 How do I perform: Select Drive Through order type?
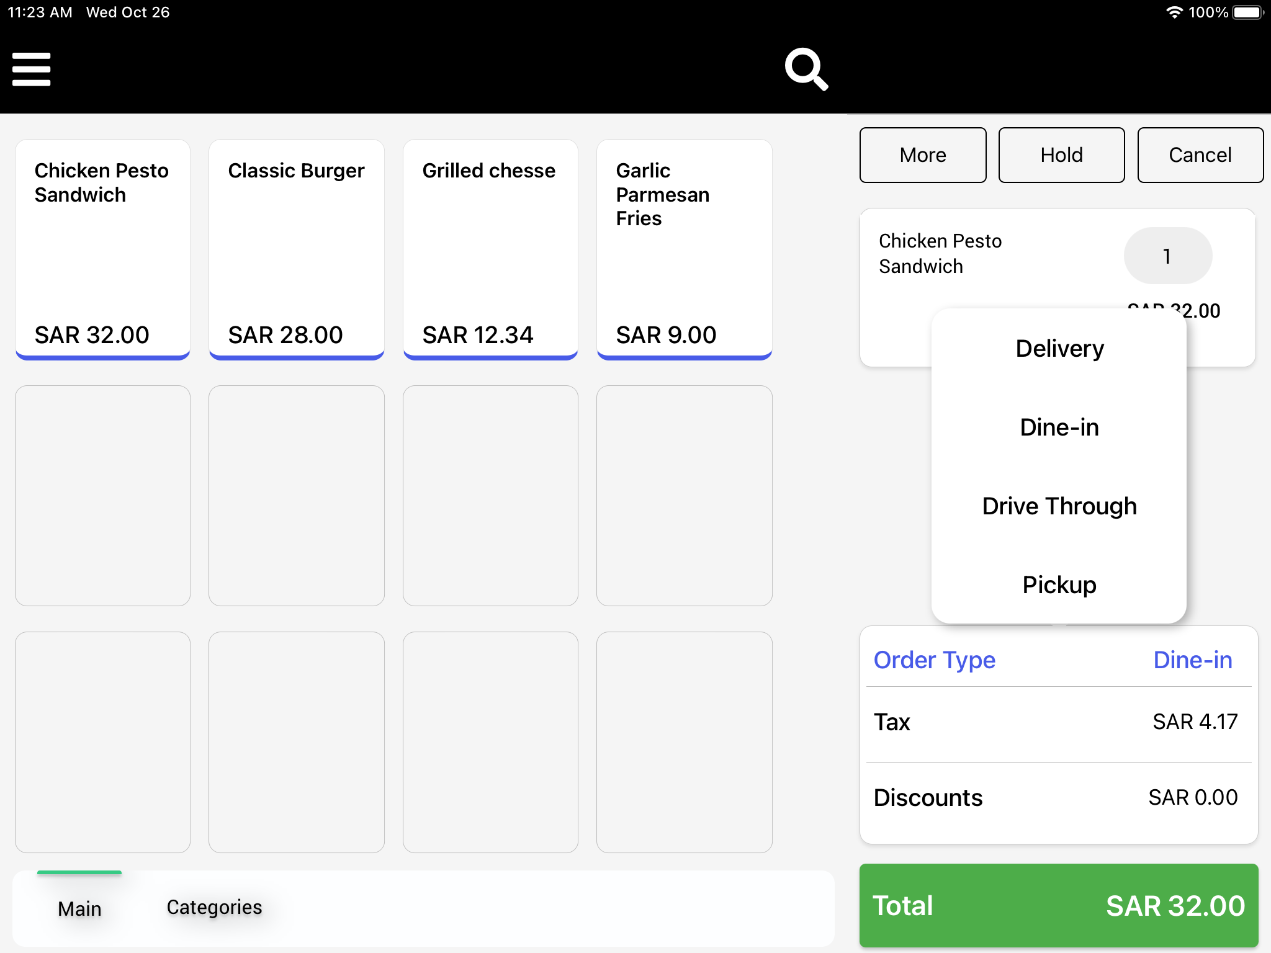(x=1059, y=506)
